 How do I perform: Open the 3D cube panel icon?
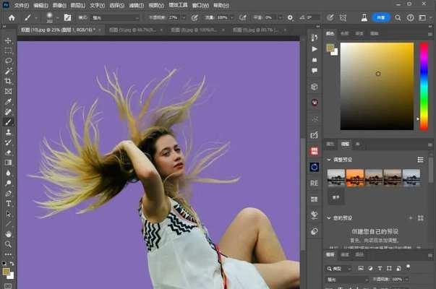coord(315,87)
